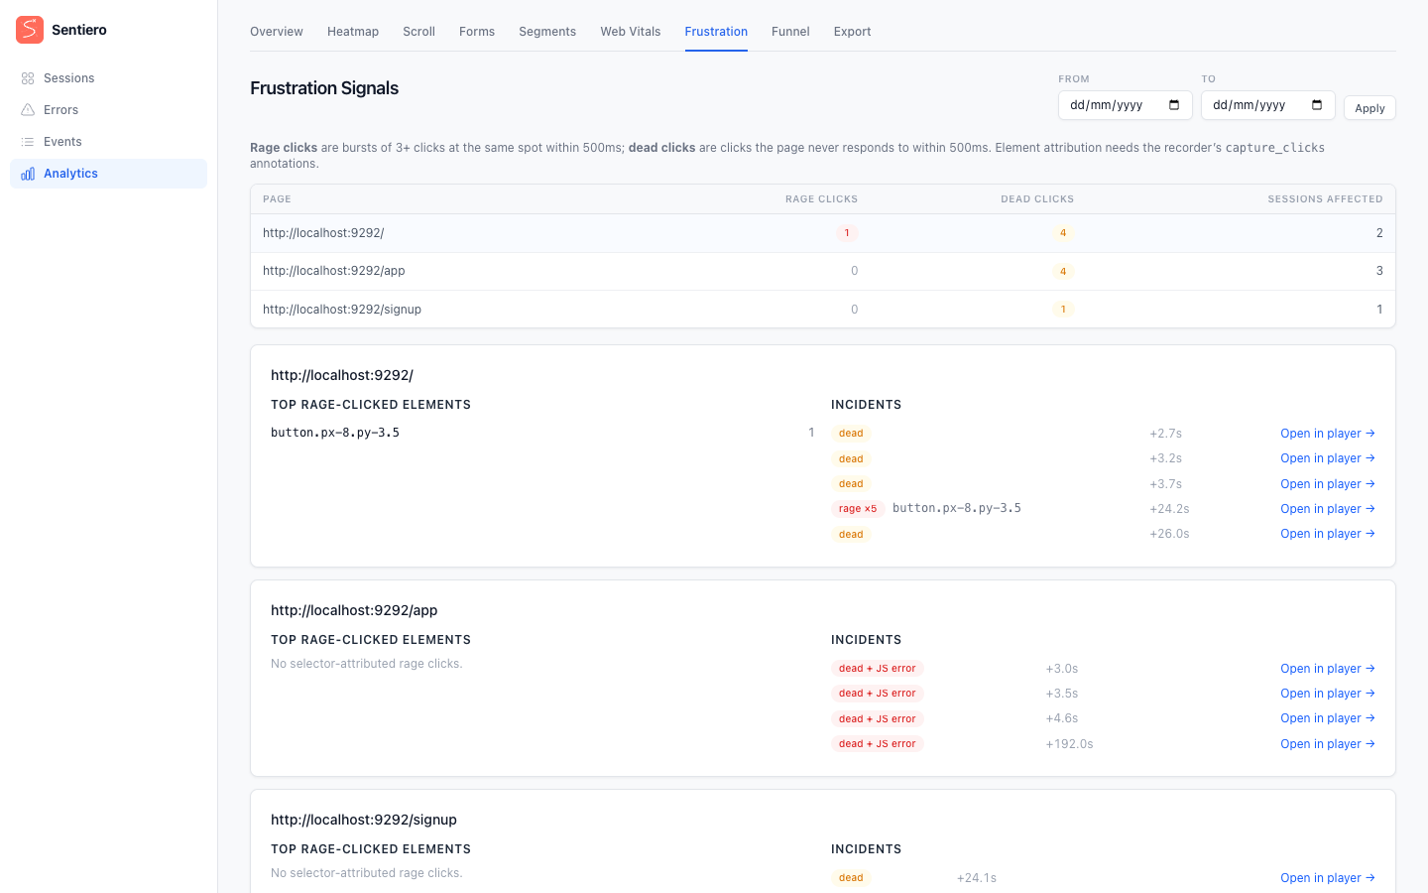Image resolution: width=1428 pixels, height=893 pixels.
Task: Open the Forms tab
Action: 477,32
